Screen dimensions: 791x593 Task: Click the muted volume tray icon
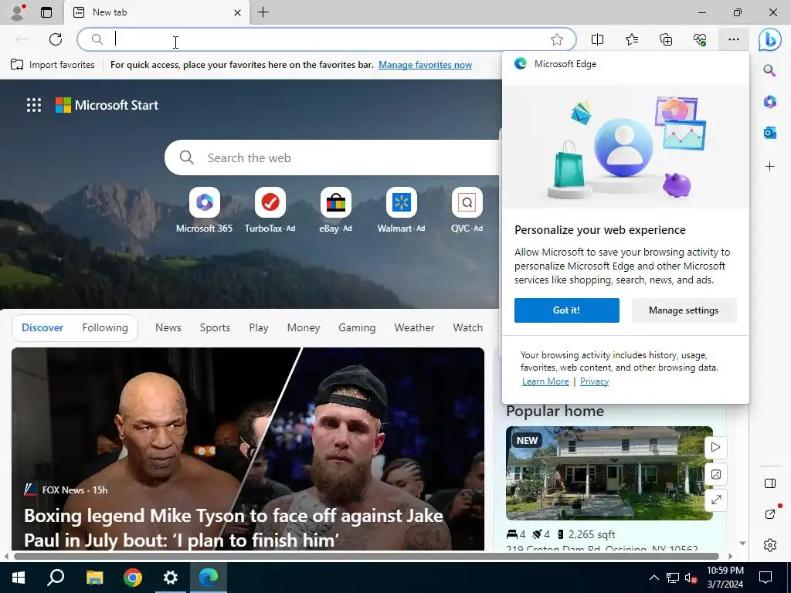click(691, 578)
